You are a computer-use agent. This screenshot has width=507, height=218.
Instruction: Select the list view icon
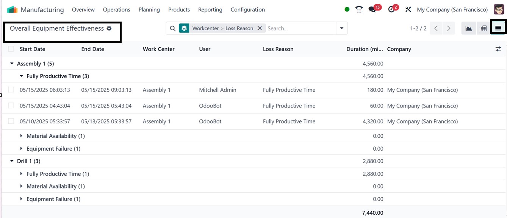[498, 28]
